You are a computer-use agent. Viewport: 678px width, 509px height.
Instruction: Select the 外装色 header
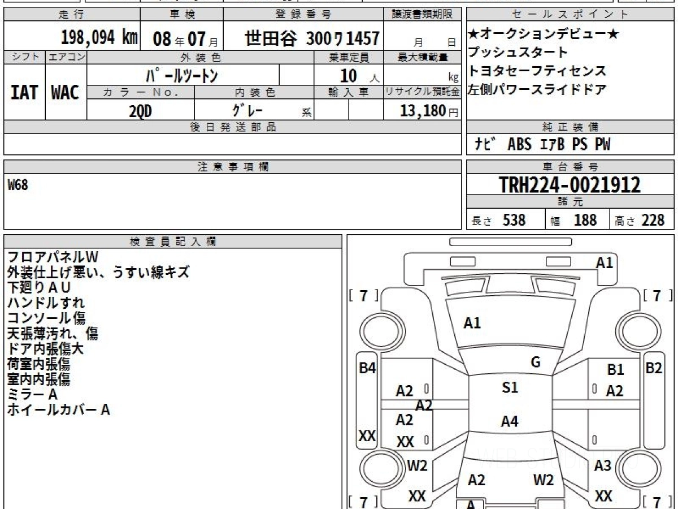(200, 57)
